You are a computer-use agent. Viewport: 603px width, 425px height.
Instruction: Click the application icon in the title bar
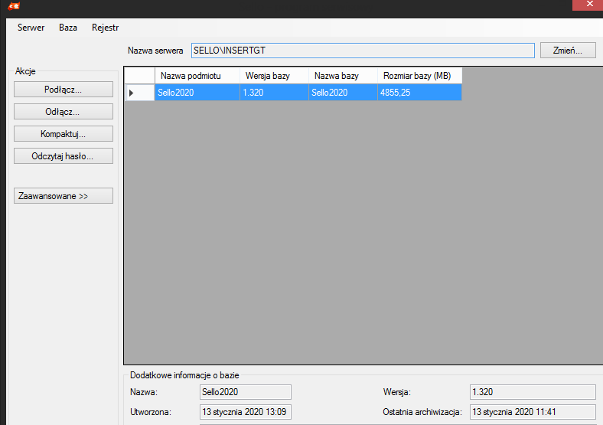(14, 7)
